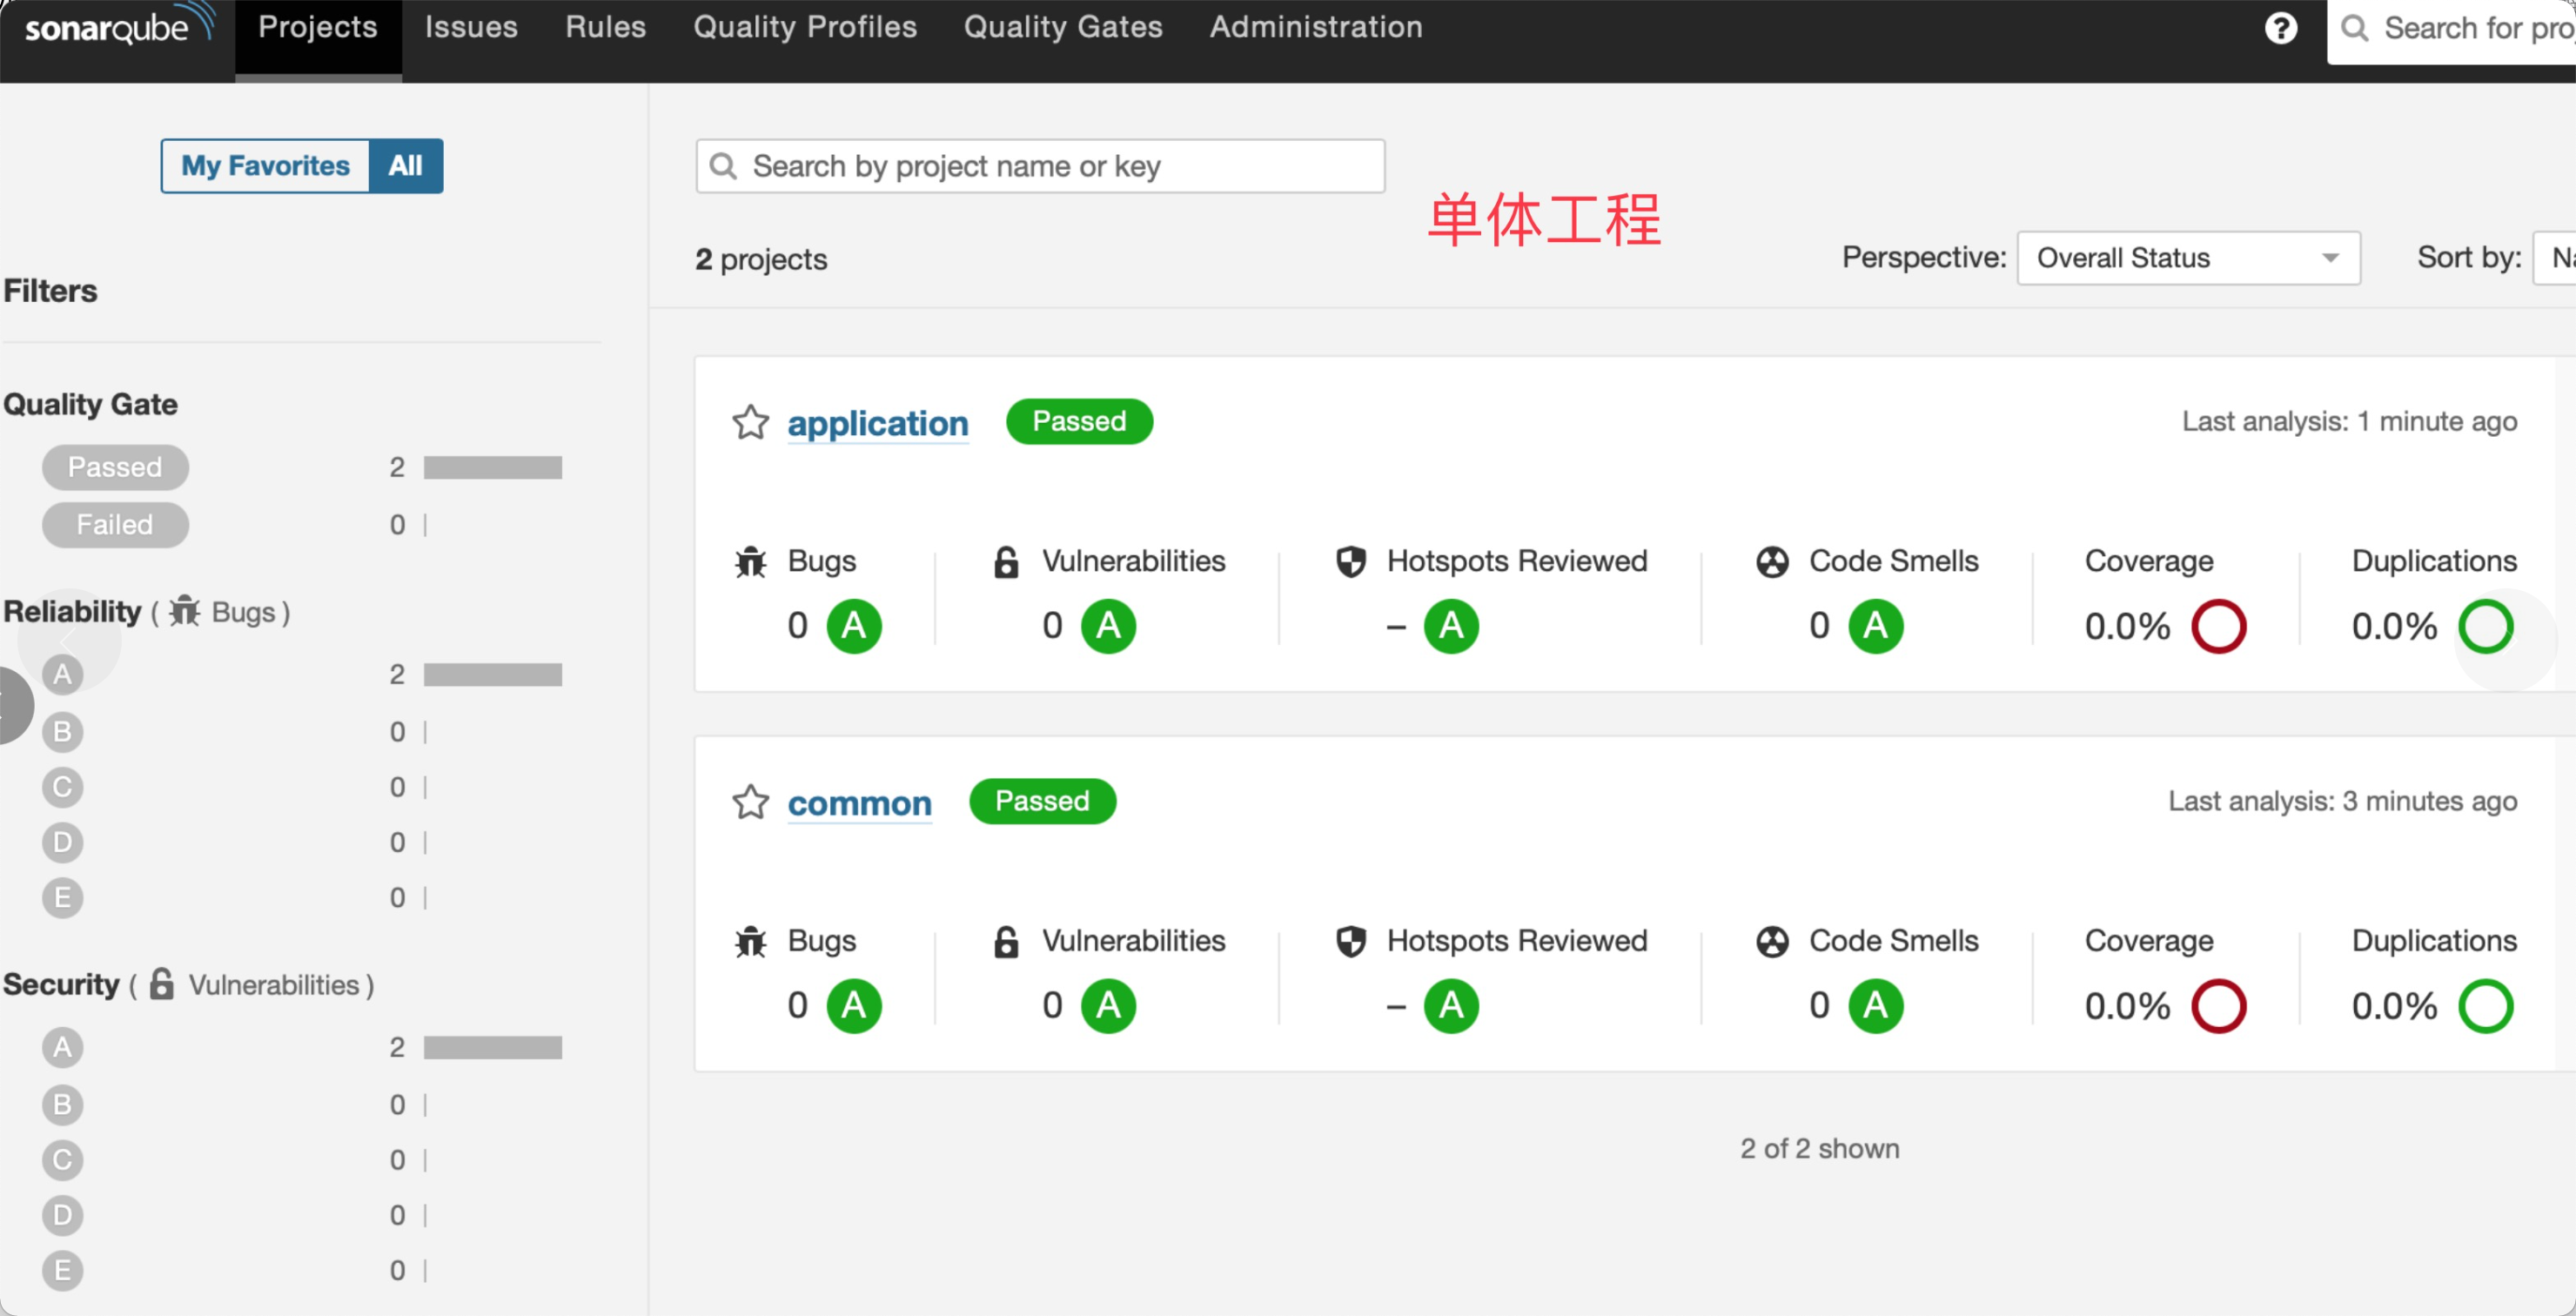Click the red Coverage ring for application
Viewport: 2576px width, 1316px height.
tap(2218, 626)
